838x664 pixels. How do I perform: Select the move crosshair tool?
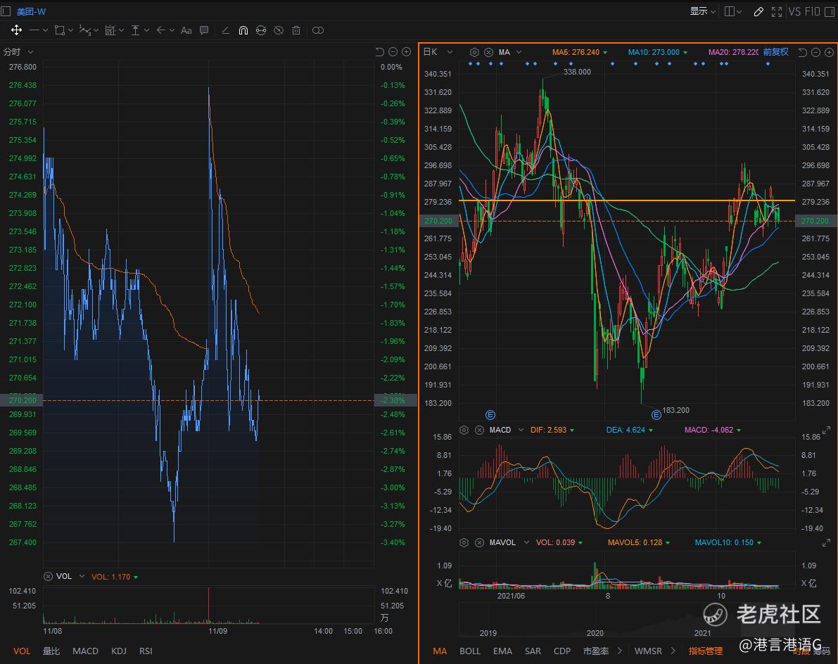click(16, 30)
